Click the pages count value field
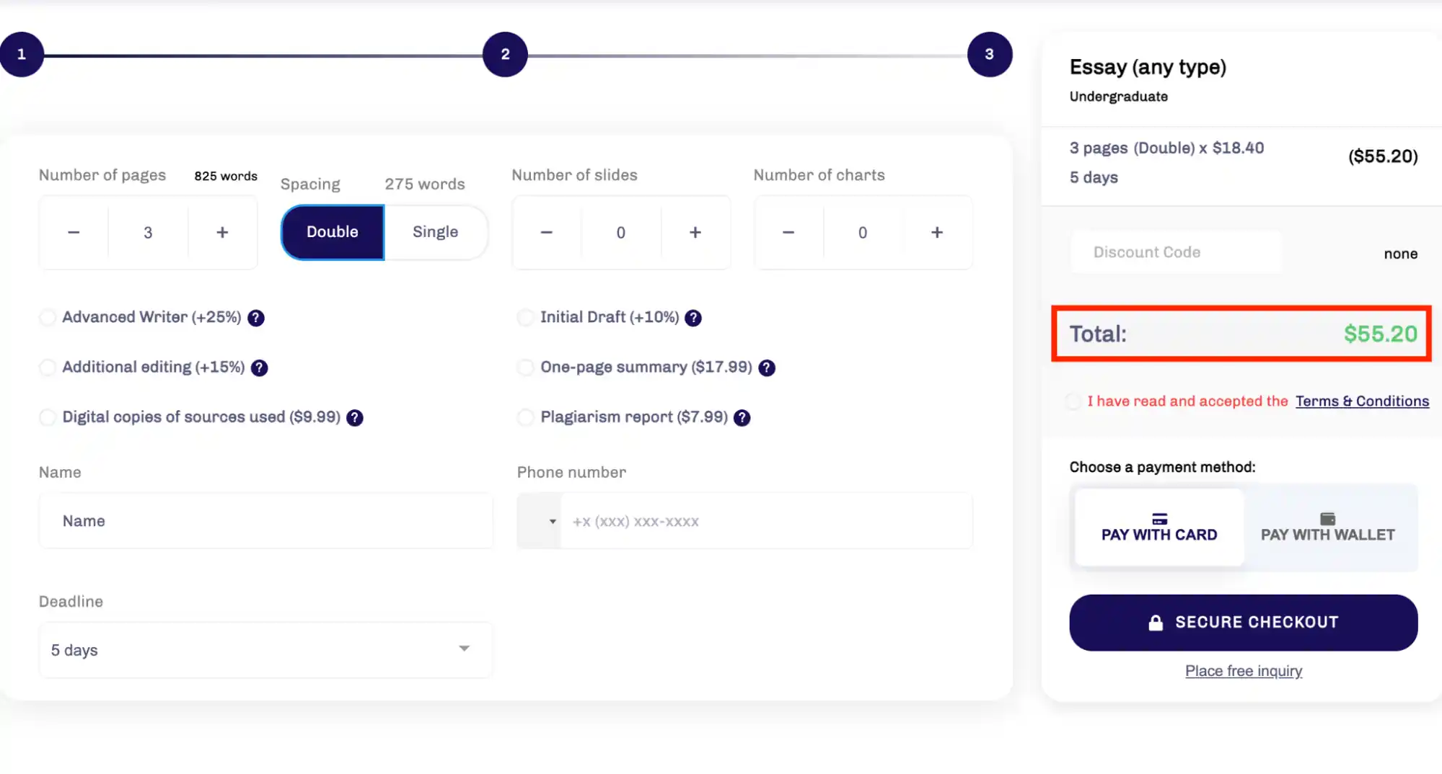Viewport: 1442px width, 774px height. pyautogui.click(x=148, y=232)
